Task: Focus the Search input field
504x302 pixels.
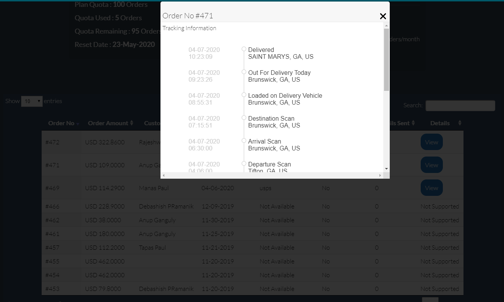Action: [x=460, y=106]
